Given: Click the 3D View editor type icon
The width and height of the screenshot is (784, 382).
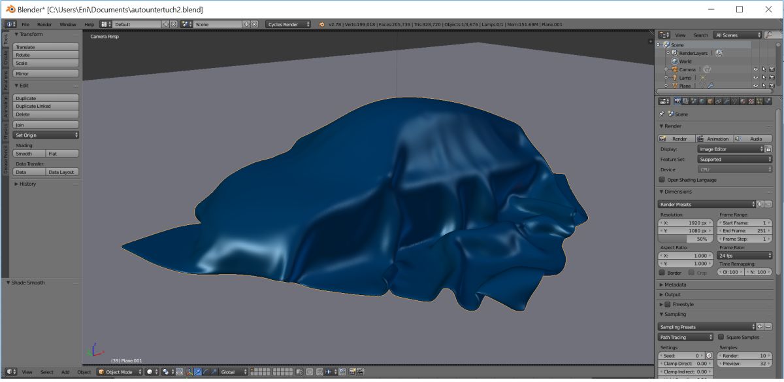Looking at the screenshot, I should (x=11, y=372).
